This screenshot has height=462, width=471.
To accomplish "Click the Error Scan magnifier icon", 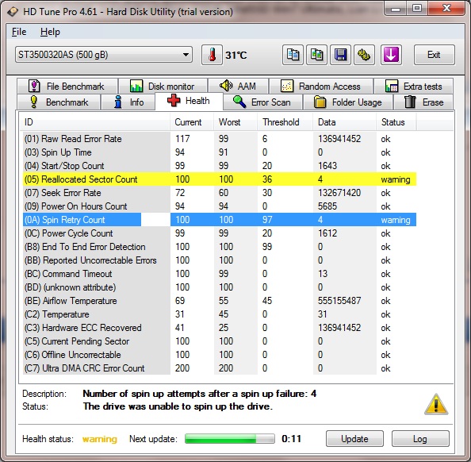I will click(x=239, y=102).
